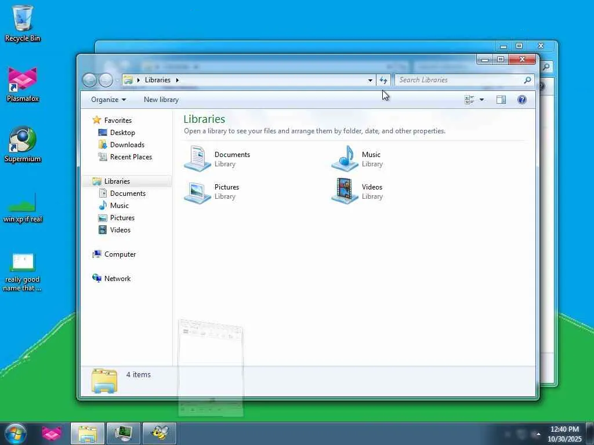Click the folder icon in the address bar
This screenshot has height=445, width=594.
click(128, 80)
